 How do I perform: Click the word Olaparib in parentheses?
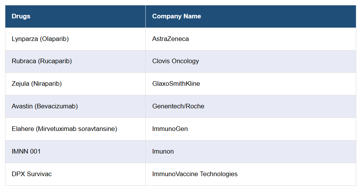point(54,39)
